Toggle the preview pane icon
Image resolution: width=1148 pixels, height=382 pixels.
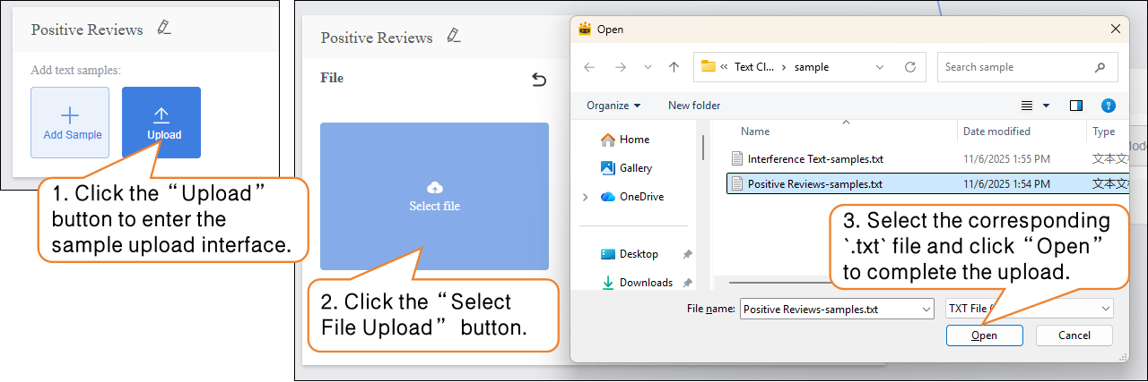coord(1076,106)
